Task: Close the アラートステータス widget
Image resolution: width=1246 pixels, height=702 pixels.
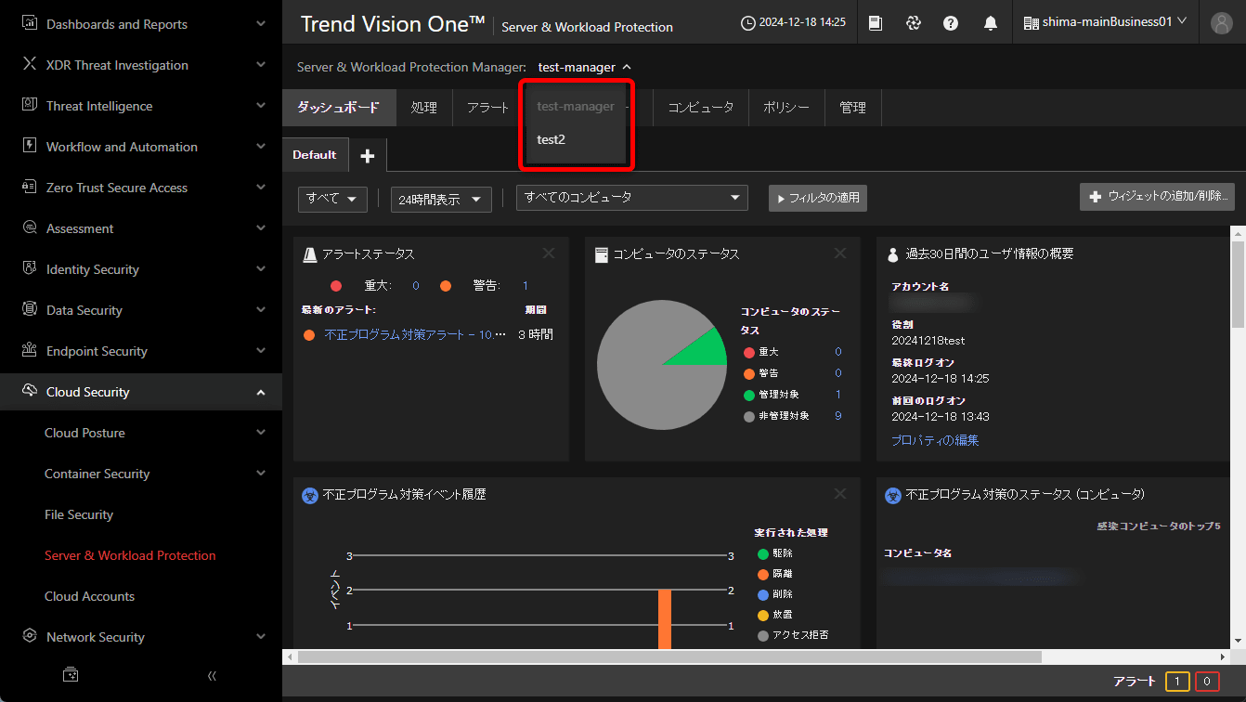Action: click(x=549, y=253)
